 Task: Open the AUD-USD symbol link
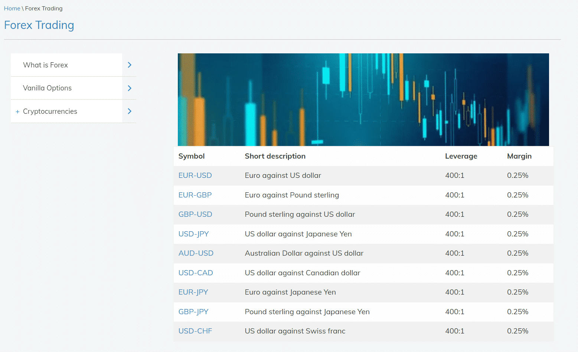tap(196, 253)
